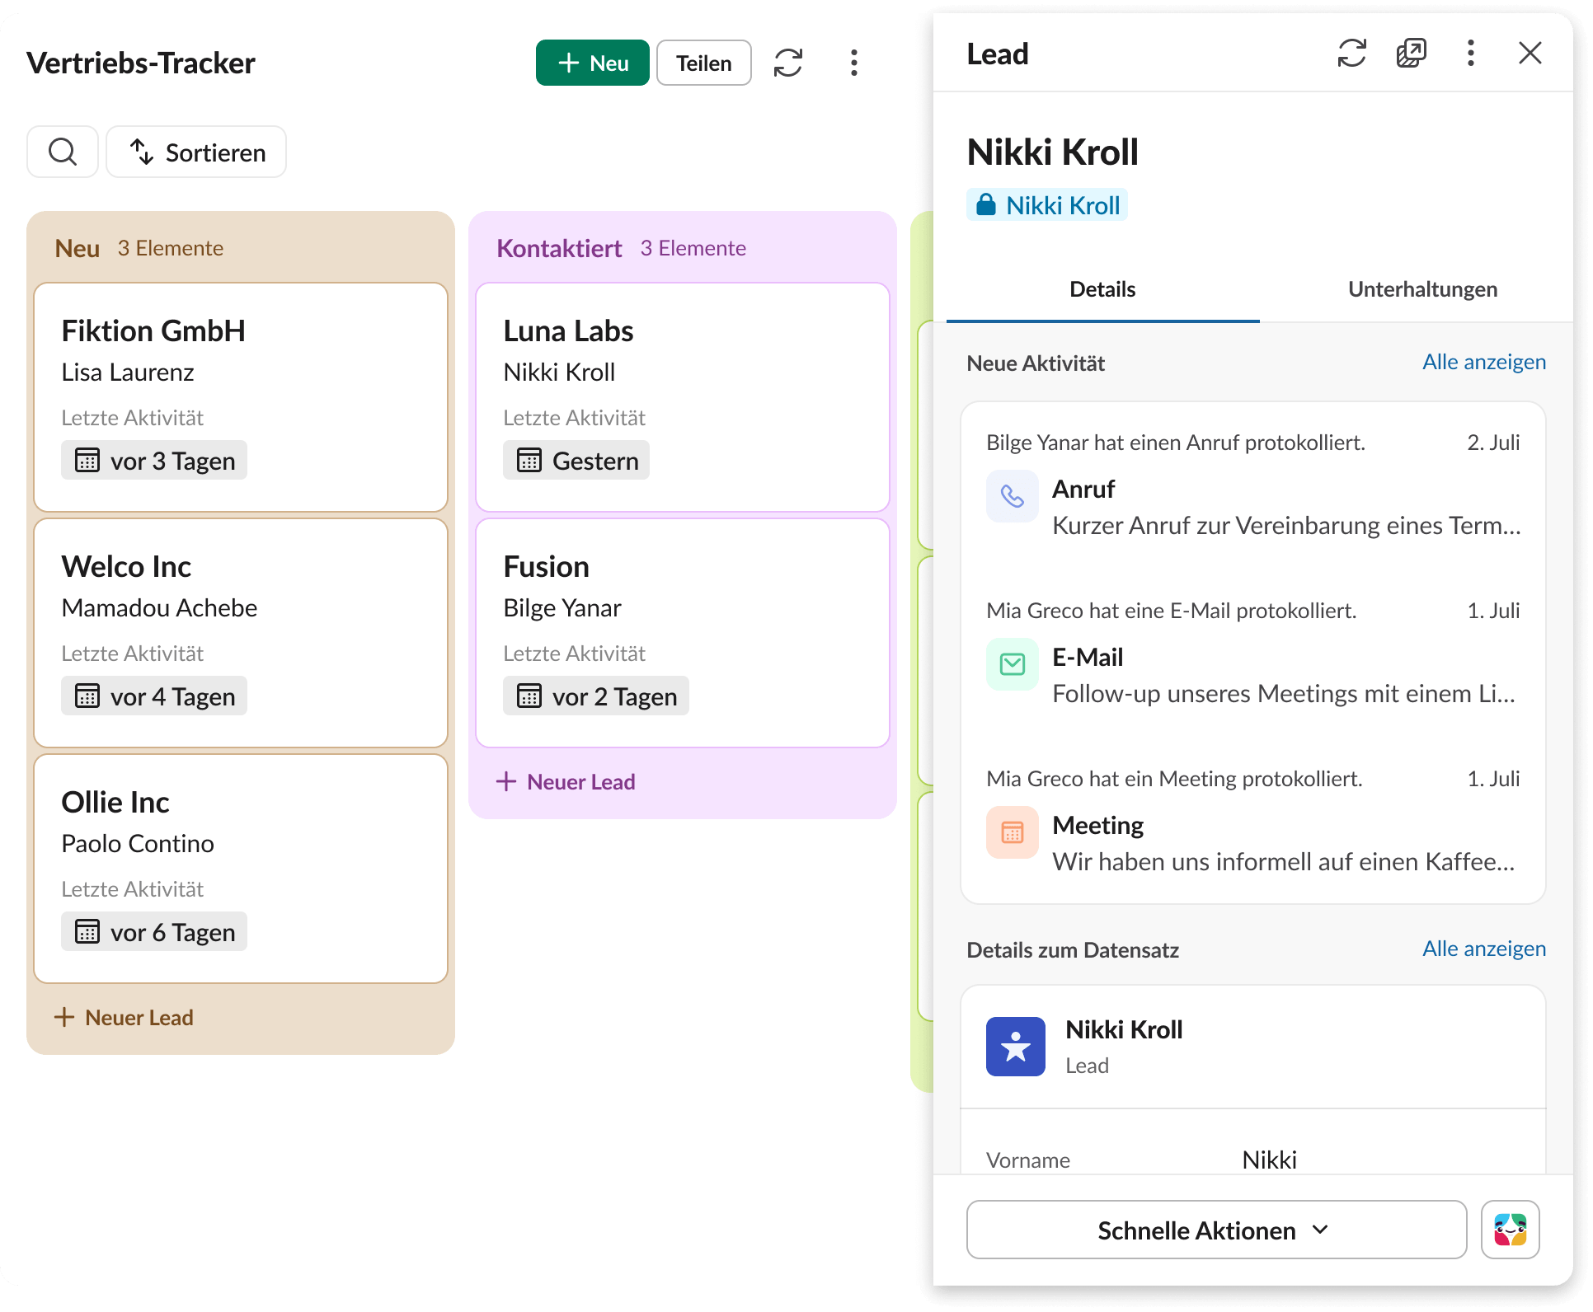Refresh the Vertriebs-Tracker list
This screenshot has height=1312, width=1593.
tap(787, 63)
